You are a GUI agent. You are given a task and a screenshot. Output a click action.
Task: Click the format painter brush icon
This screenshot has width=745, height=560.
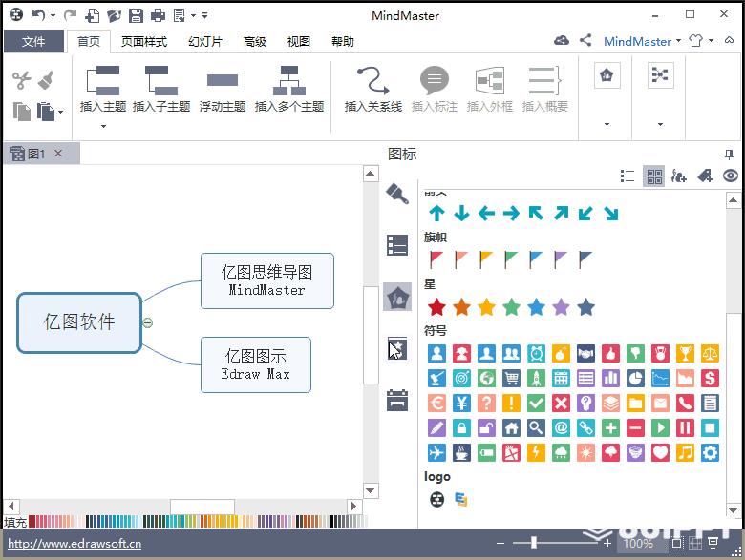(46, 80)
